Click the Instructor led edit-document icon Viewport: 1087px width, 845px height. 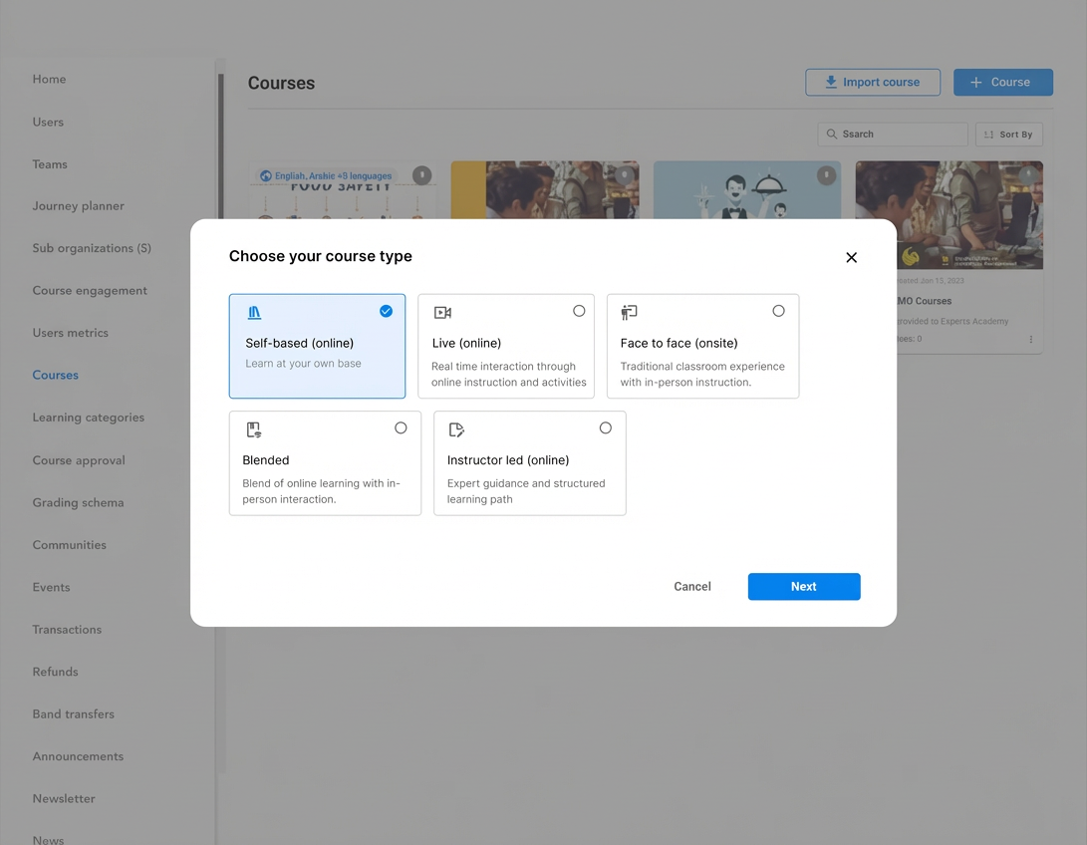point(456,429)
